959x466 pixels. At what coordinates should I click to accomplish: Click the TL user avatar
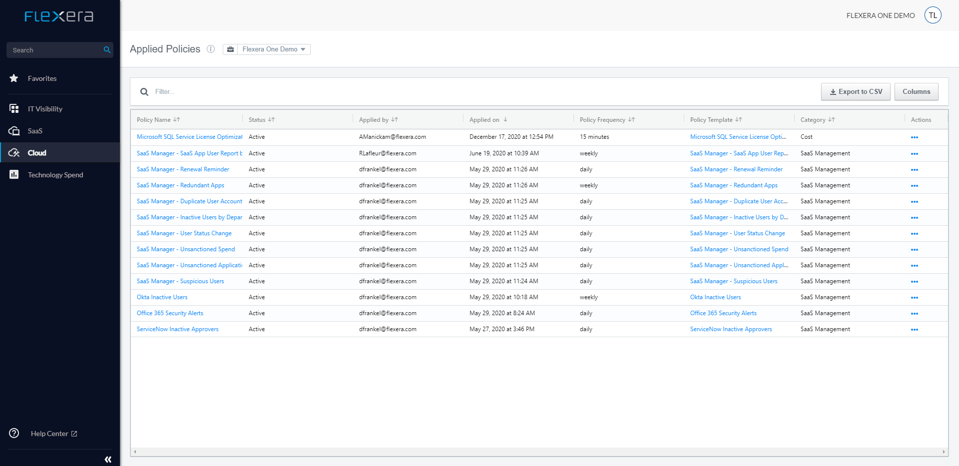(x=933, y=15)
